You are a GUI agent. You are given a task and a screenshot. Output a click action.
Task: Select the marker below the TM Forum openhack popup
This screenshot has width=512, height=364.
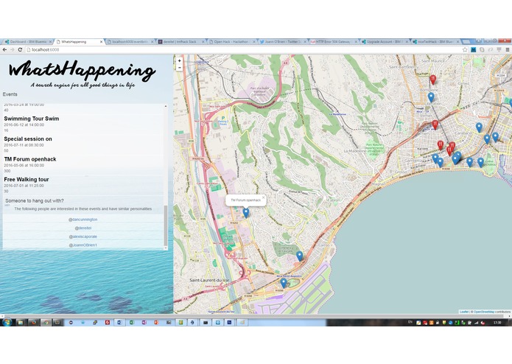click(246, 213)
